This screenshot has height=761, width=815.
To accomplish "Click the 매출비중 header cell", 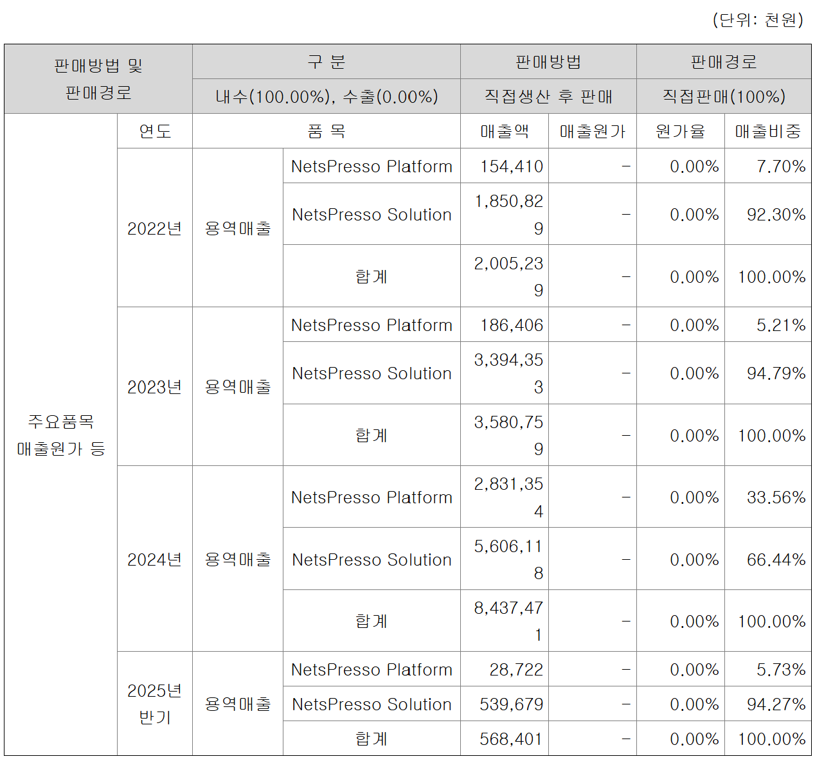I will pos(768,131).
